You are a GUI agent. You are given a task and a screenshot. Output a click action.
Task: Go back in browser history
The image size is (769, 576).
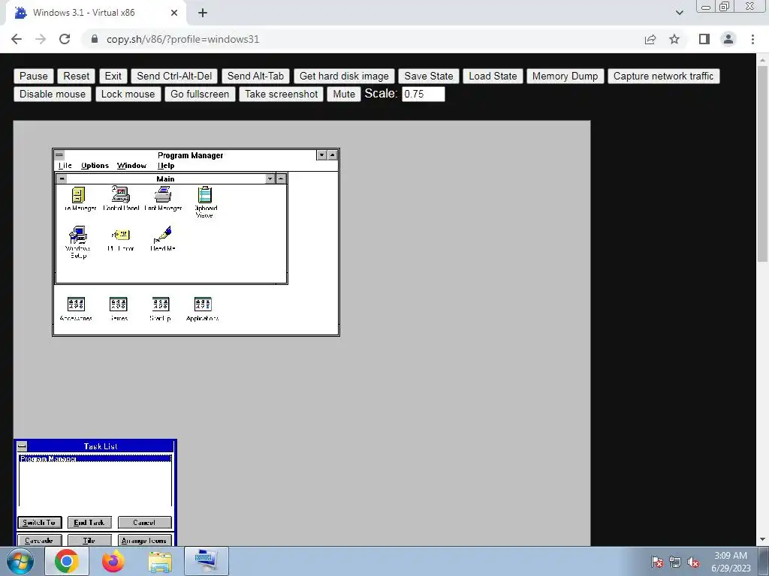pos(17,39)
